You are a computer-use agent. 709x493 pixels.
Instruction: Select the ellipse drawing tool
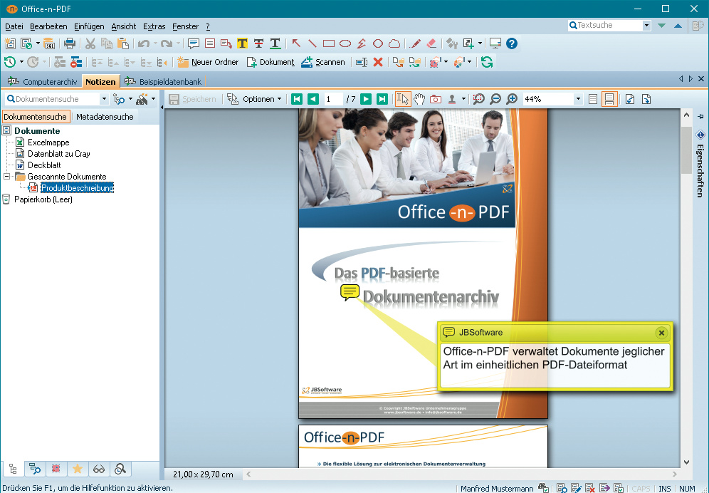coord(345,43)
